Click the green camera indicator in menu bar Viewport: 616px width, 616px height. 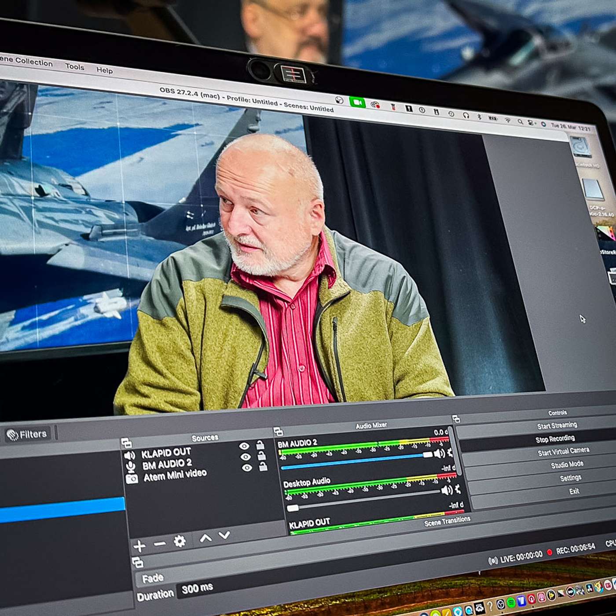pyautogui.click(x=357, y=102)
